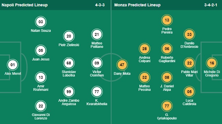Click the pitch center circle
The height and width of the screenshot is (124, 222).
111,67
